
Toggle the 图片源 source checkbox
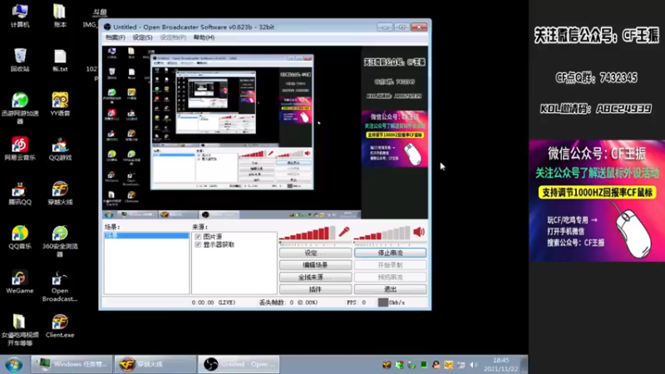click(198, 237)
